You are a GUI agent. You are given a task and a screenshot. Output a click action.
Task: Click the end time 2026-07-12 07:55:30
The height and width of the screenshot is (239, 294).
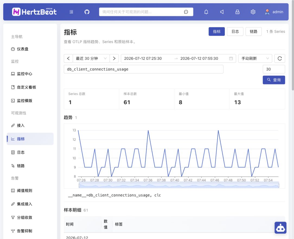point(199,58)
